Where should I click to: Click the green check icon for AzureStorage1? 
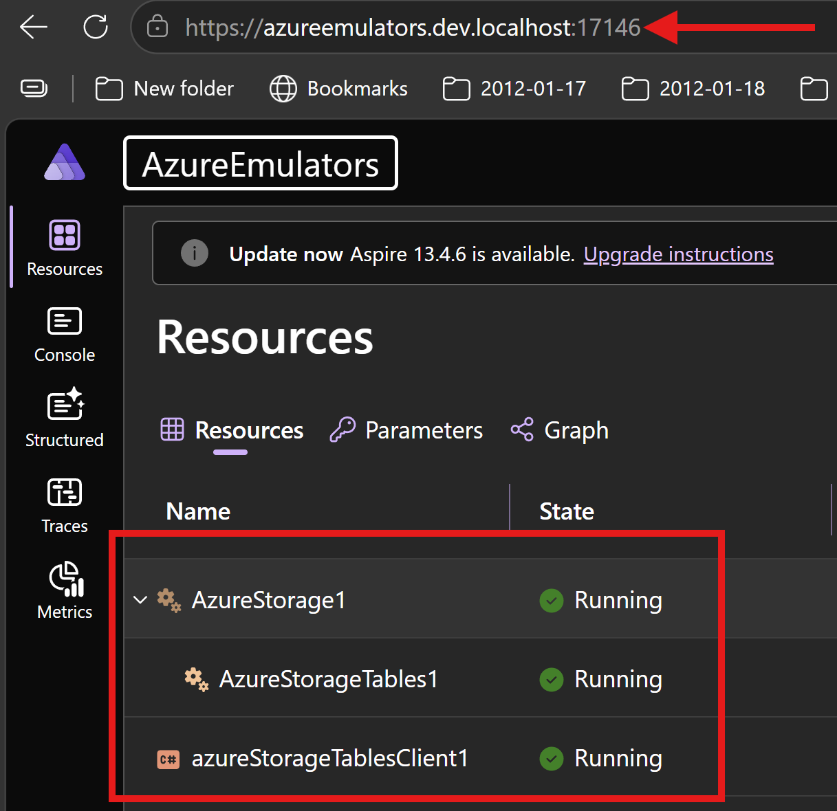(552, 601)
